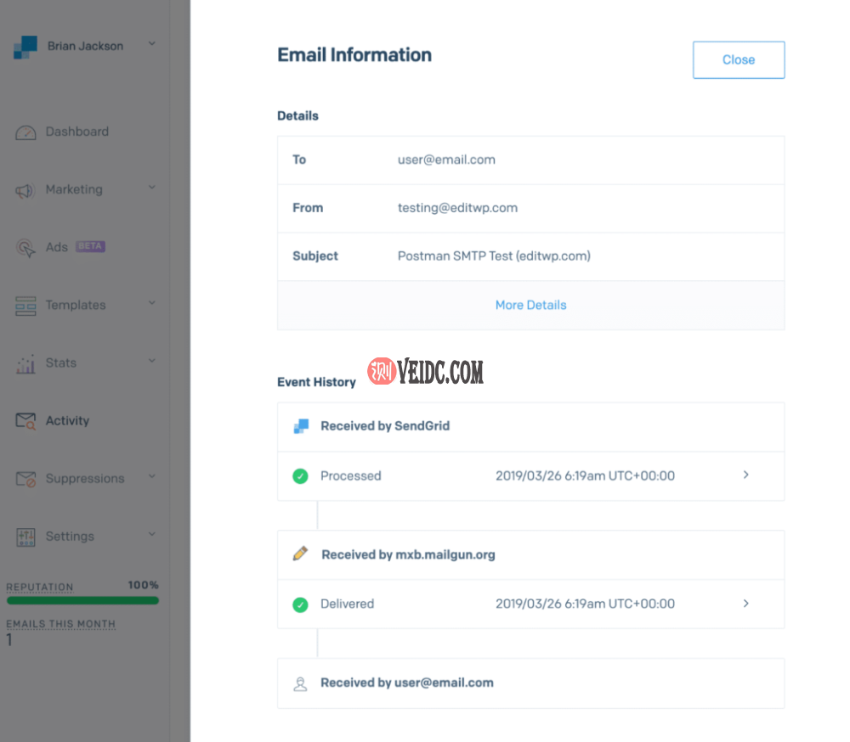Open the Suppressions menu item

[85, 479]
